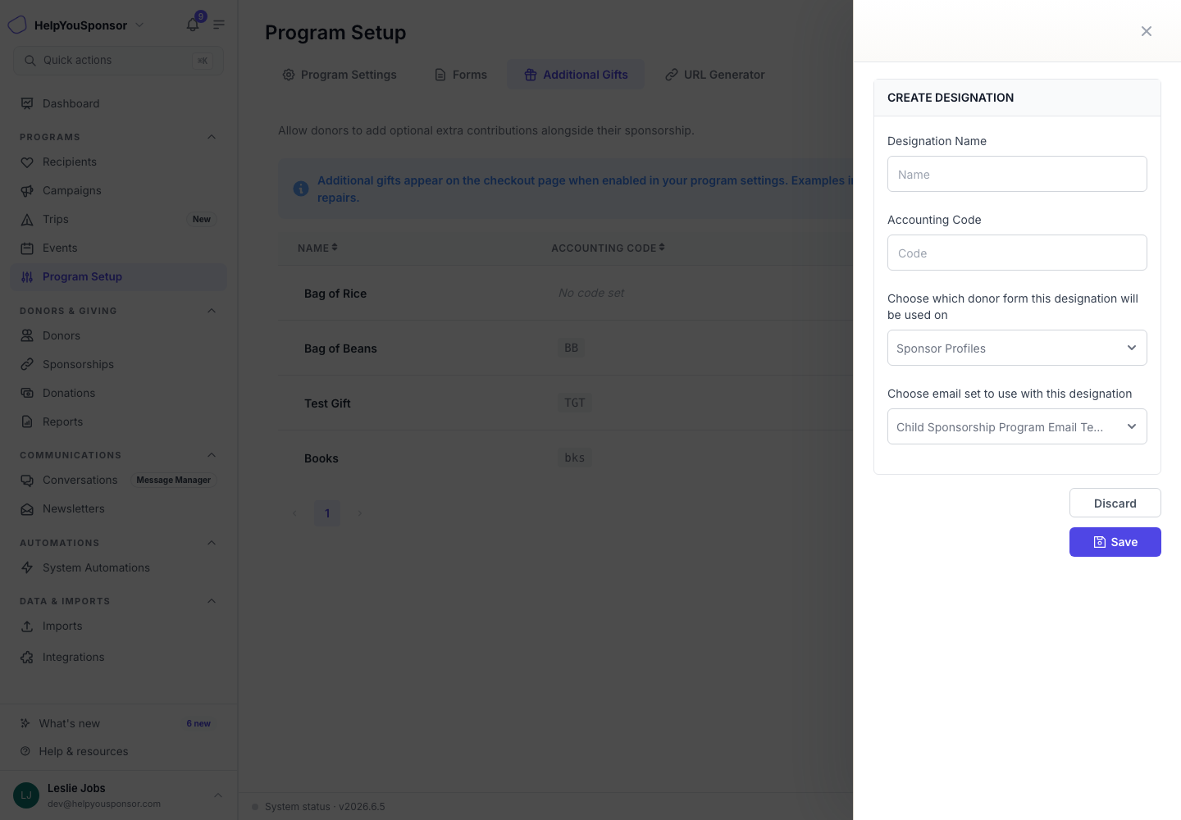1181x820 pixels.
Task: Click the Imports upload icon
Action: click(x=27, y=626)
